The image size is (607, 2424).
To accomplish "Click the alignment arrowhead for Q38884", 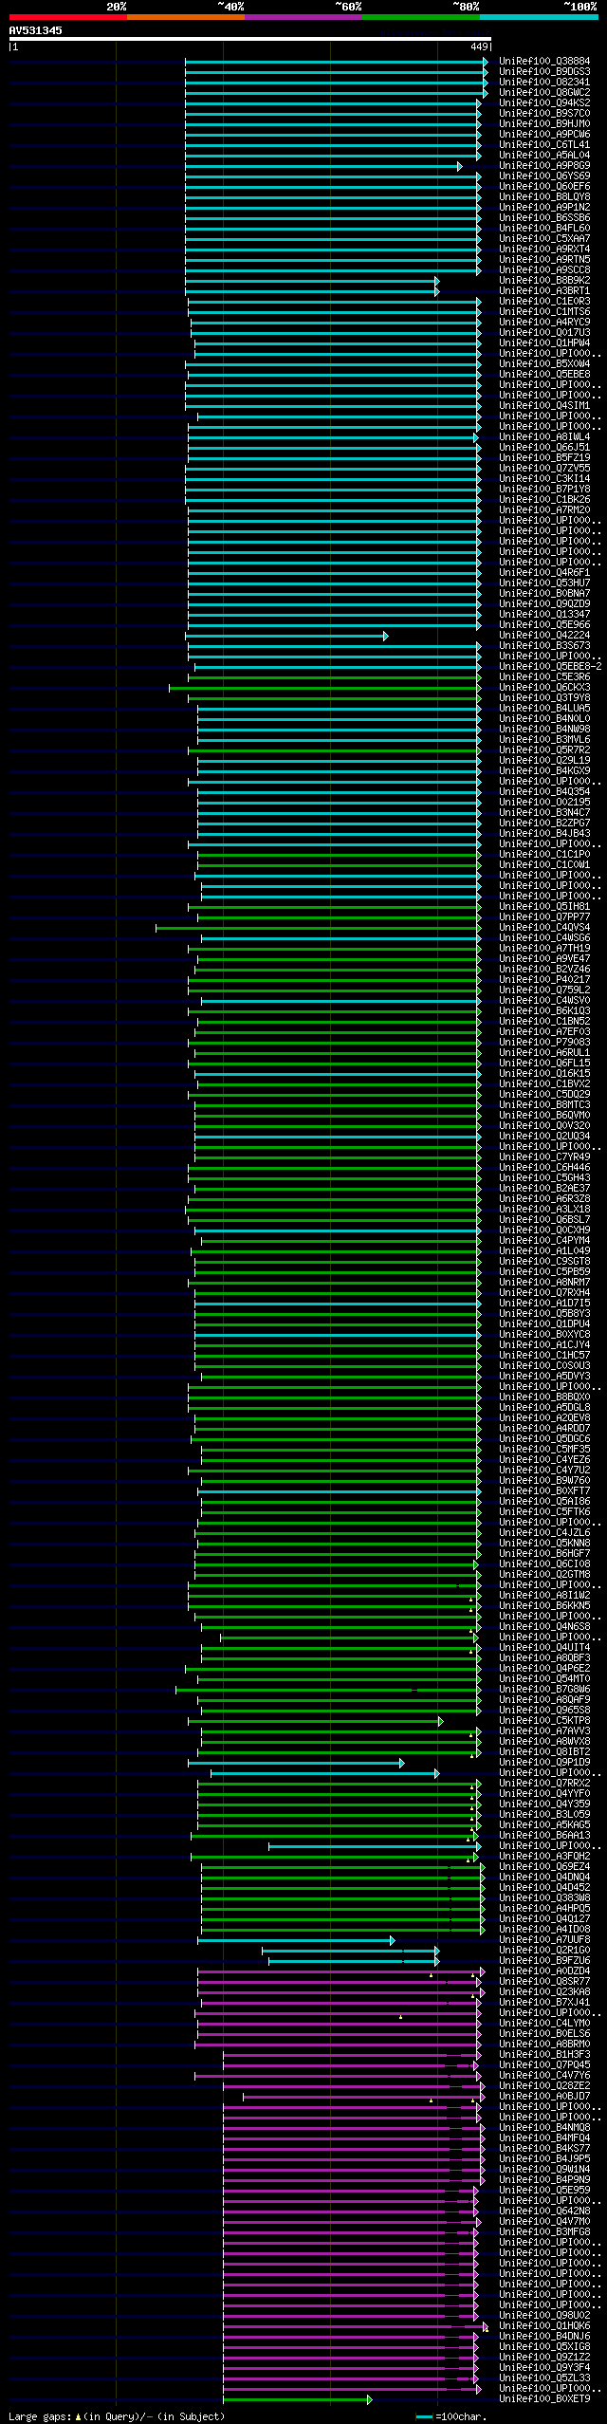I will click(x=486, y=62).
